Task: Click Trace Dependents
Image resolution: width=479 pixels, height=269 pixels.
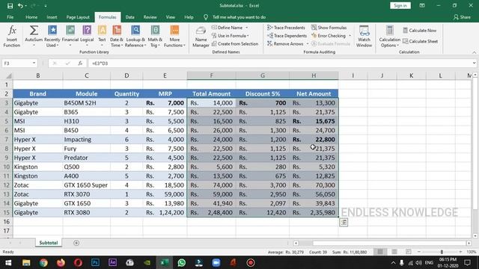Action: (x=287, y=36)
